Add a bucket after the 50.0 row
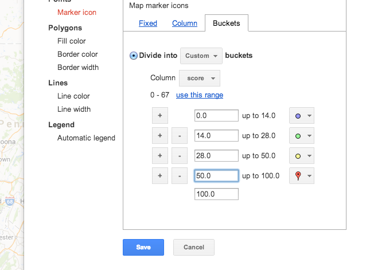The image size is (366, 270). tap(160, 176)
